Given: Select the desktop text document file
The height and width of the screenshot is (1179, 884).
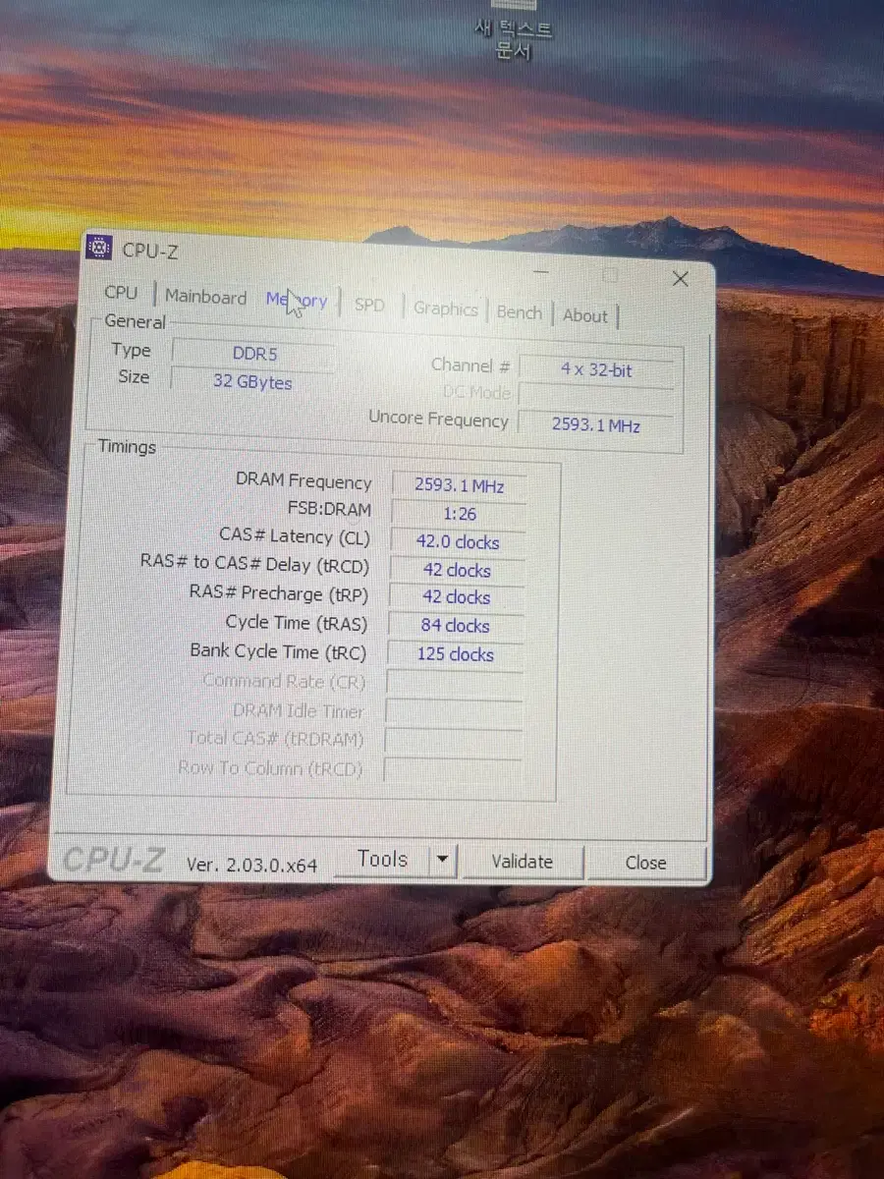Looking at the screenshot, I should [514, 31].
